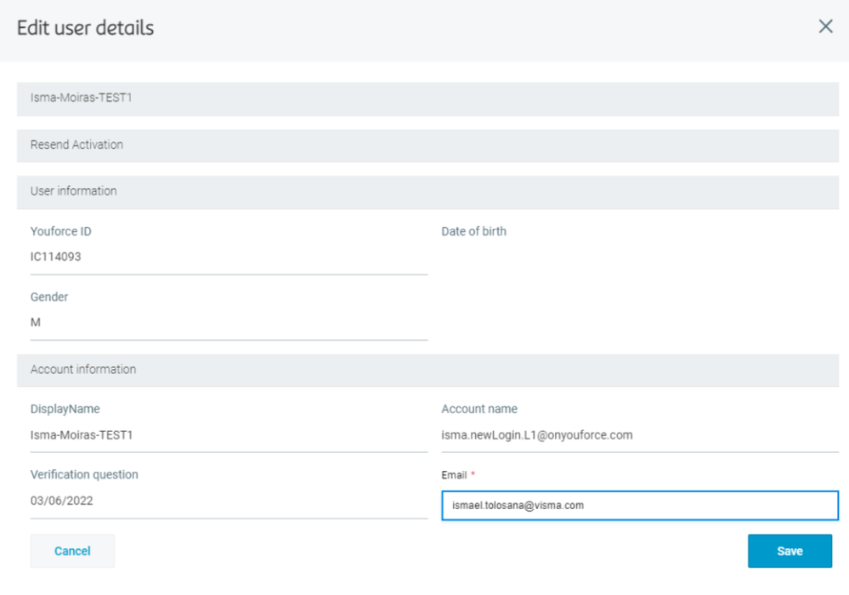Expand the Isma-Moiras-TEST1 header section
Viewport: 849px width, 595px height.
pos(427,98)
